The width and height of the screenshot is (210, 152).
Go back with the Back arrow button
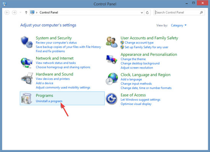(7, 13)
